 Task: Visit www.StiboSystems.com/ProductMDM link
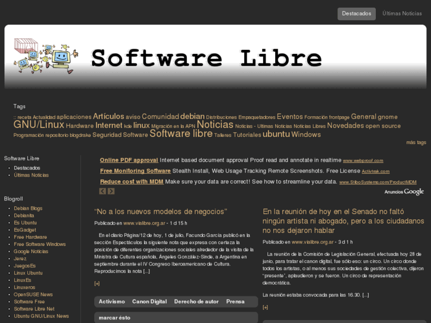pos(378,182)
